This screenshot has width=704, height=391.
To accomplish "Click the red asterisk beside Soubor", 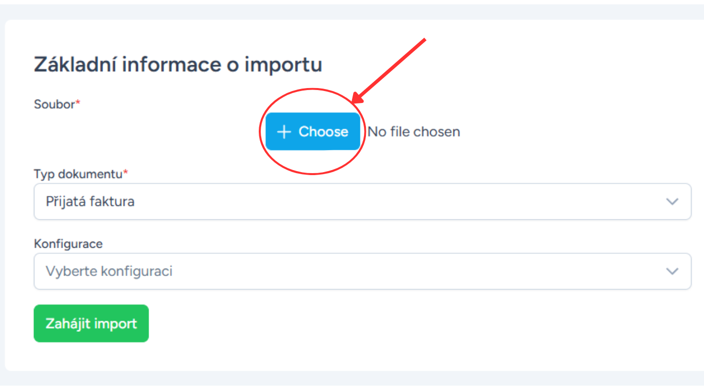I will pos(78,102).
